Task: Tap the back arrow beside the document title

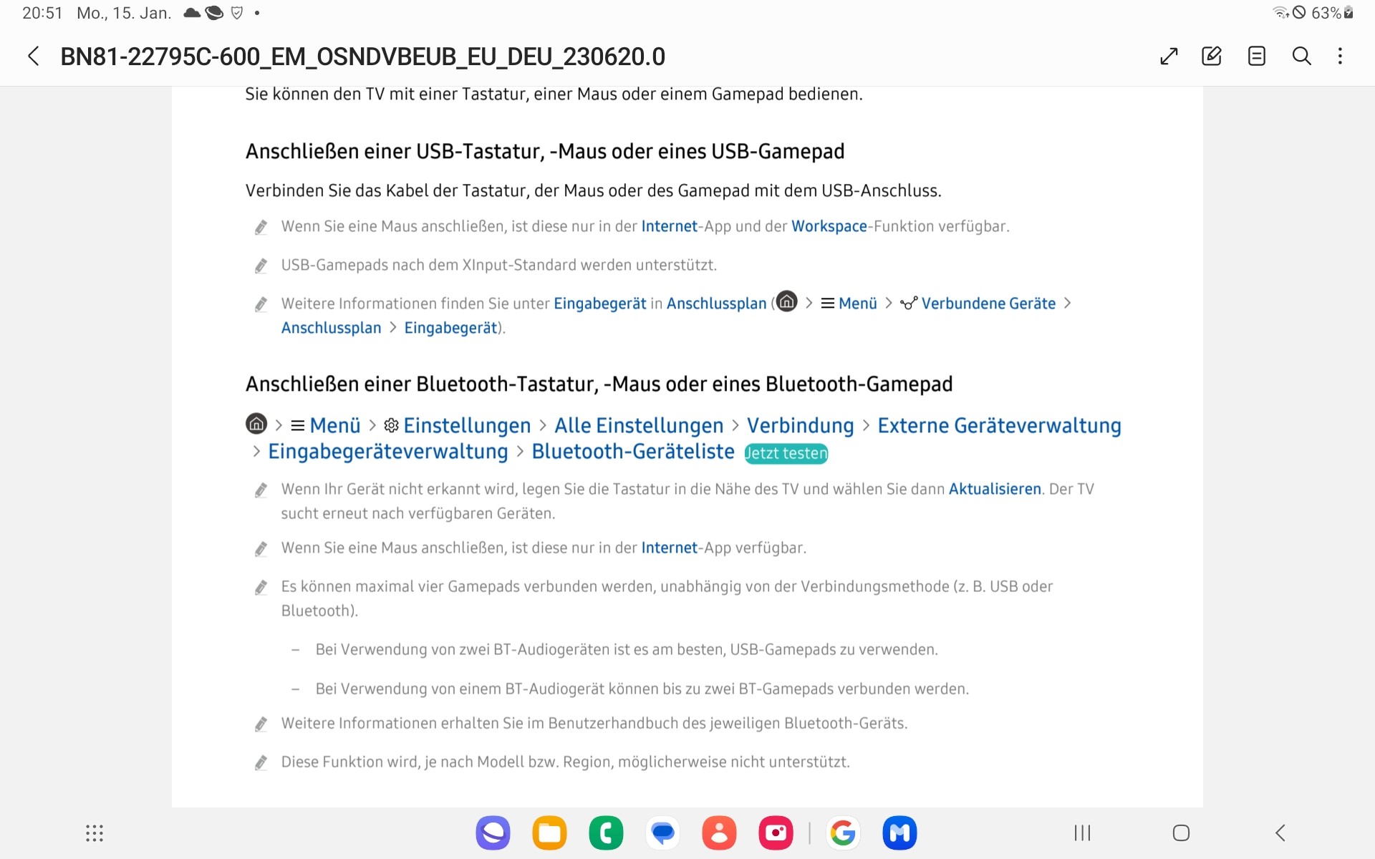Action: [x=33, y=56]
